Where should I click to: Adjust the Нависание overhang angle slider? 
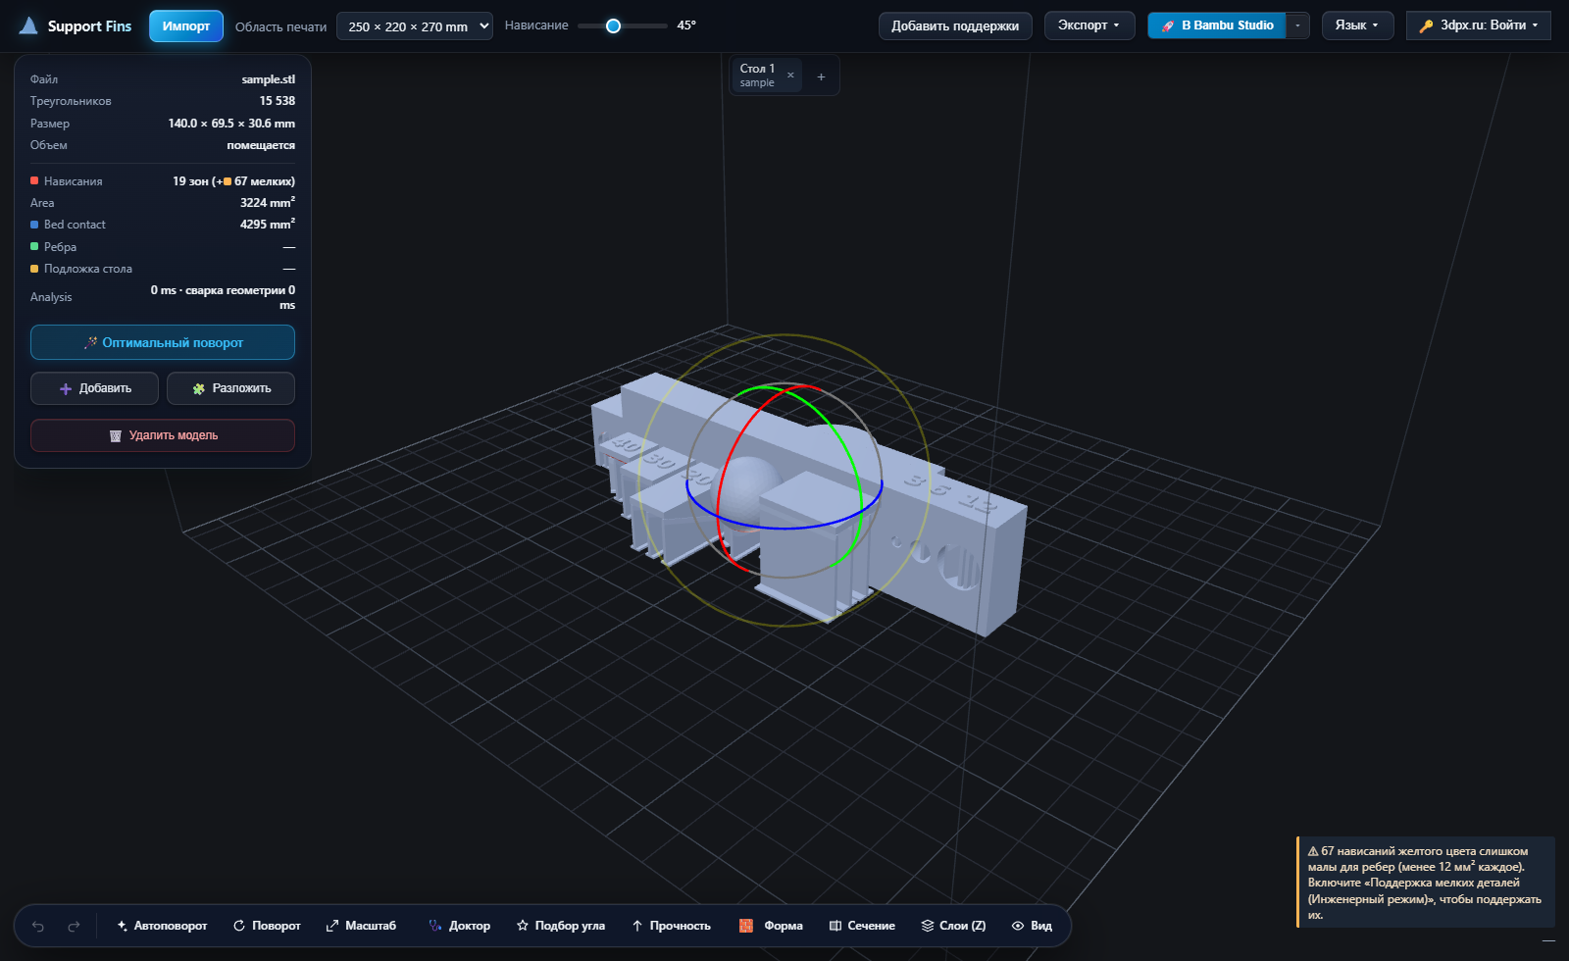click(622, 26)
